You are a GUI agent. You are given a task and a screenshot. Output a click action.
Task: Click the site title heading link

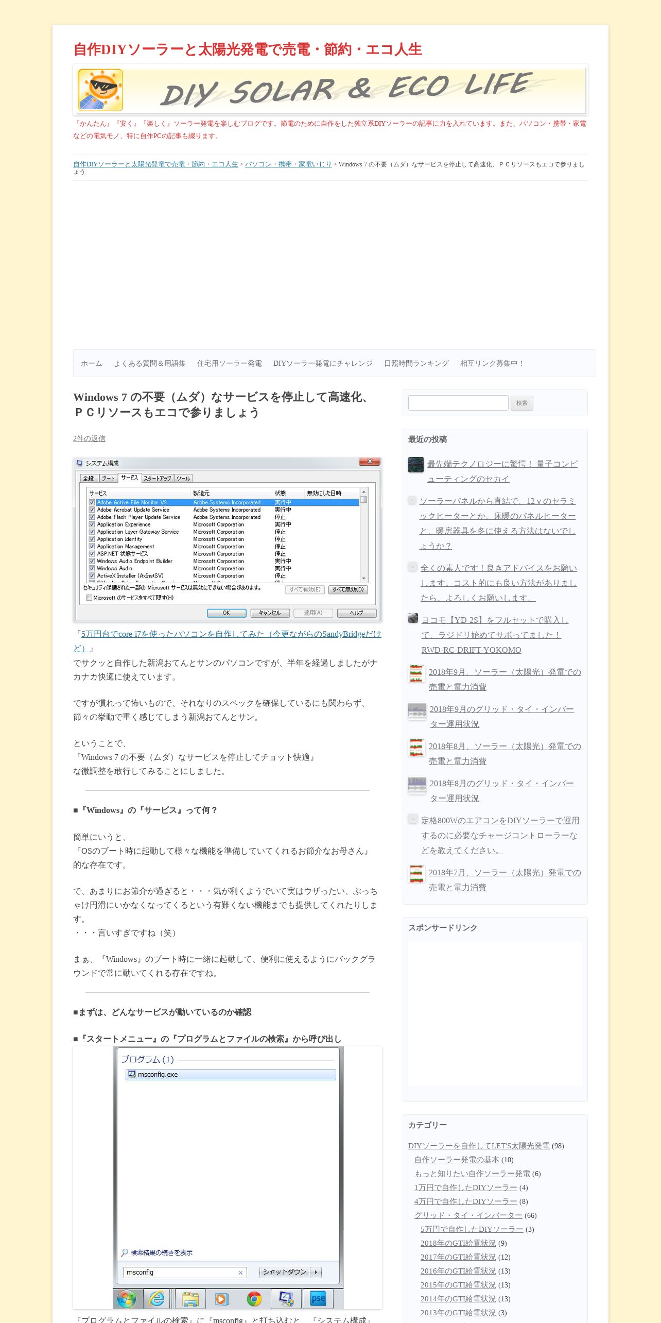coord(248,49)
